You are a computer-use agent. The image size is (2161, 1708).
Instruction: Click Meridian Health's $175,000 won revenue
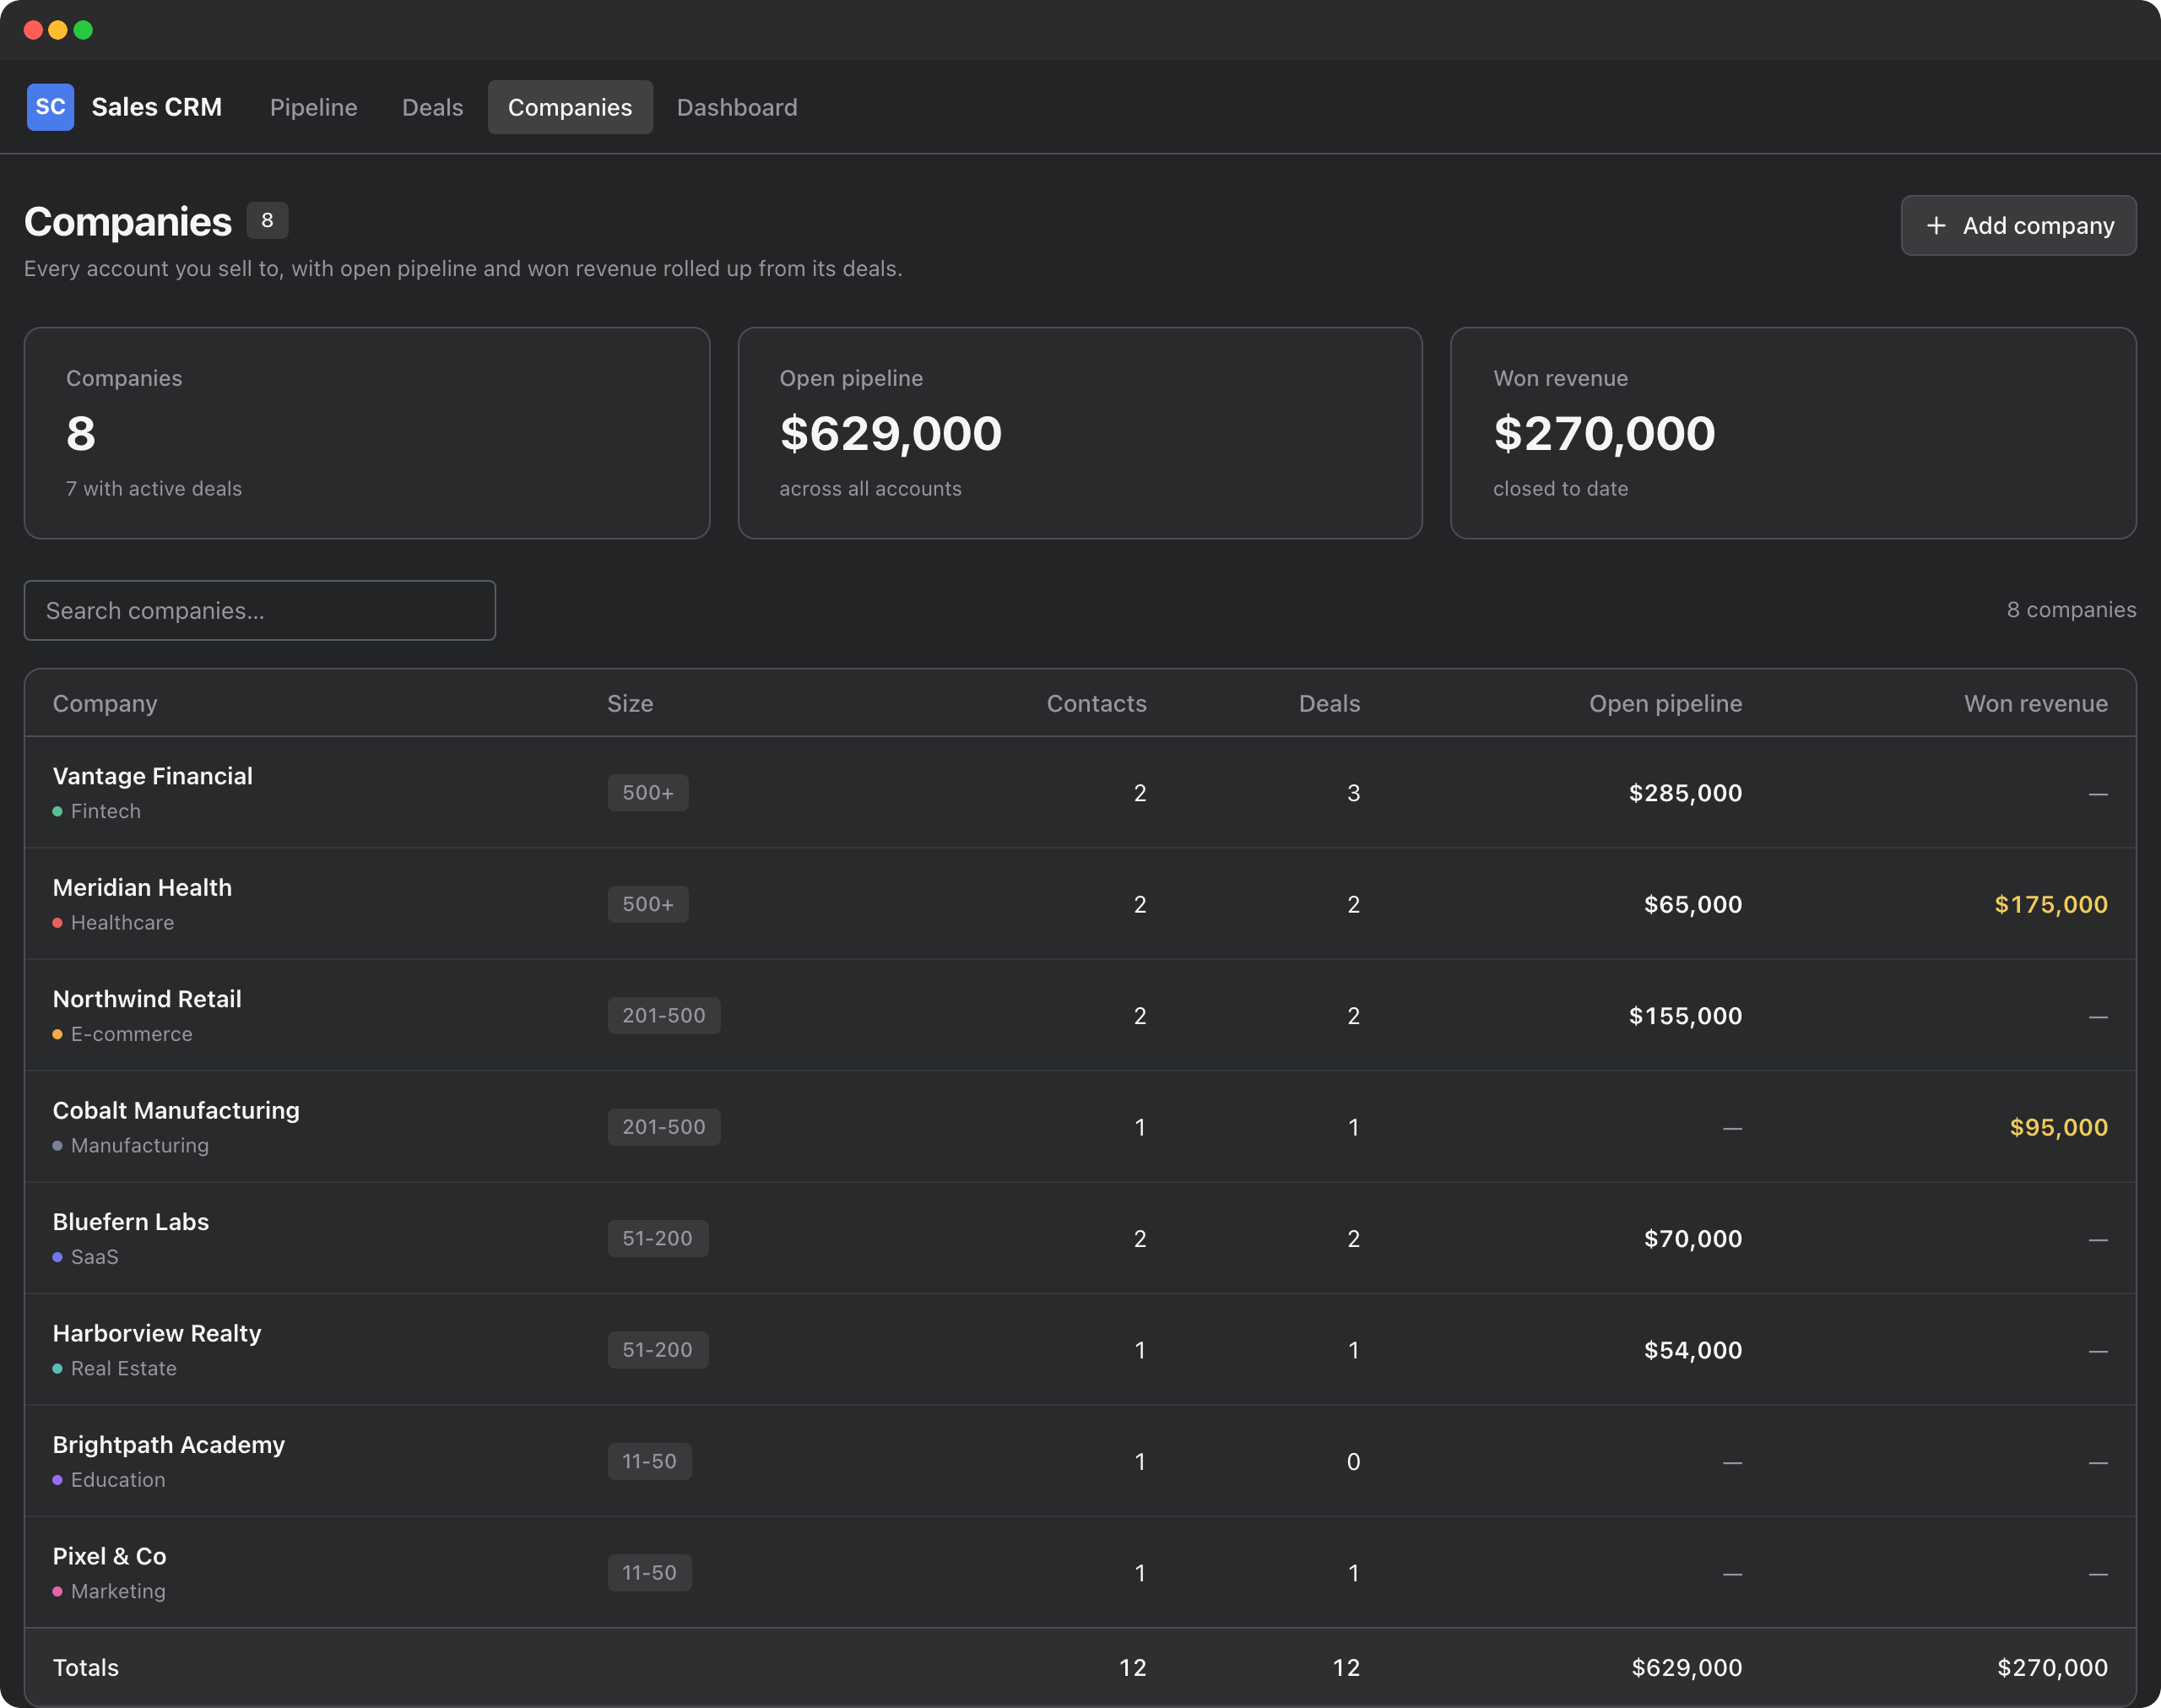pyautogui.click(x=2051, y=904)
